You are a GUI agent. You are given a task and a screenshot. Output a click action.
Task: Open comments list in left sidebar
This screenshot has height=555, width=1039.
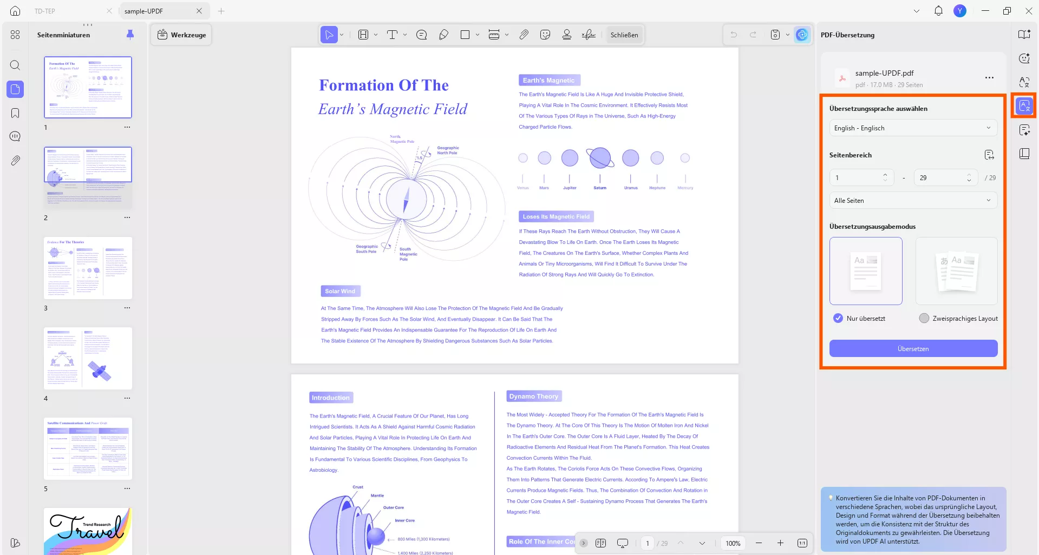(x=15, y=136)
